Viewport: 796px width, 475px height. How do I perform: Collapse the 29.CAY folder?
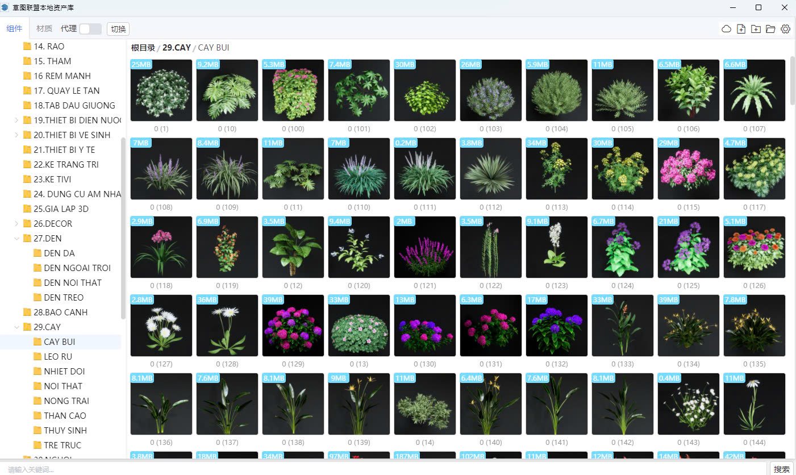(16, 327)
